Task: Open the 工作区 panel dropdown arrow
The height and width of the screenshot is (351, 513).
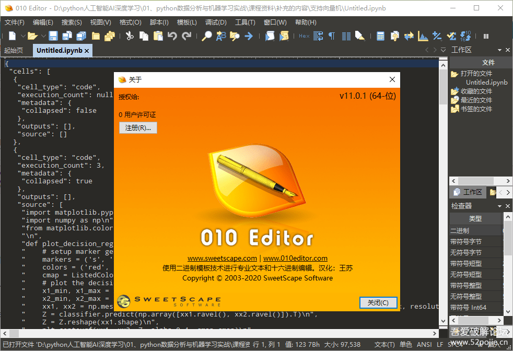Action: tap(499, 50)
